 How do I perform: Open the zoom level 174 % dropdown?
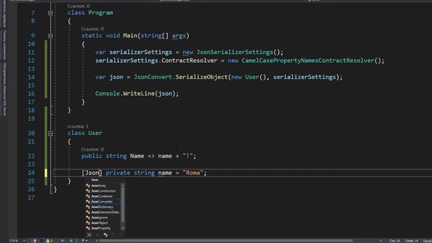click(24, 241)
